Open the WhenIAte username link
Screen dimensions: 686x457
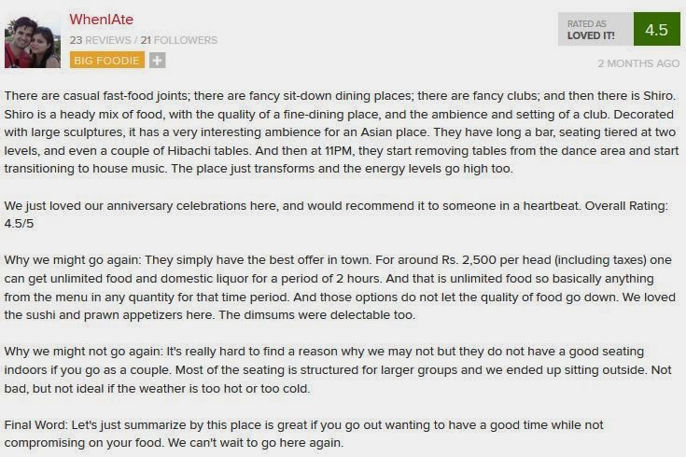[101, 20]
